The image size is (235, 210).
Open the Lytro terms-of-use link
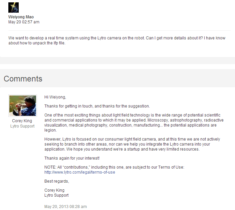[80, 172]
